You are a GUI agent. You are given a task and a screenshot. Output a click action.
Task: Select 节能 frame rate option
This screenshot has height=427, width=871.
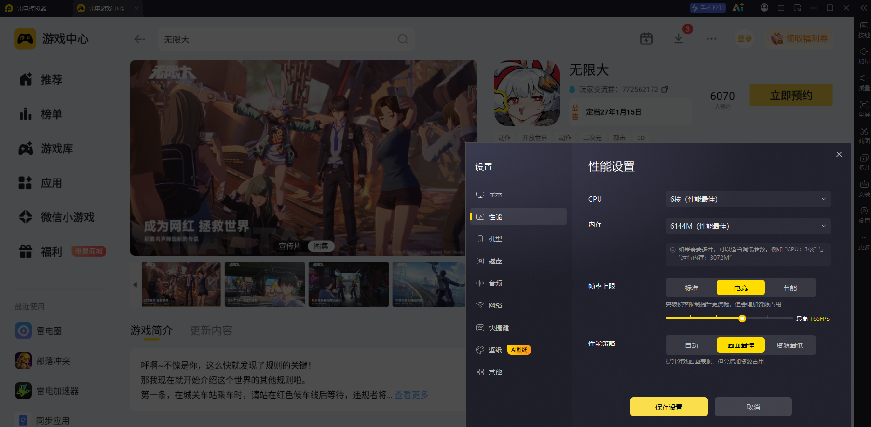pos(790,288)
